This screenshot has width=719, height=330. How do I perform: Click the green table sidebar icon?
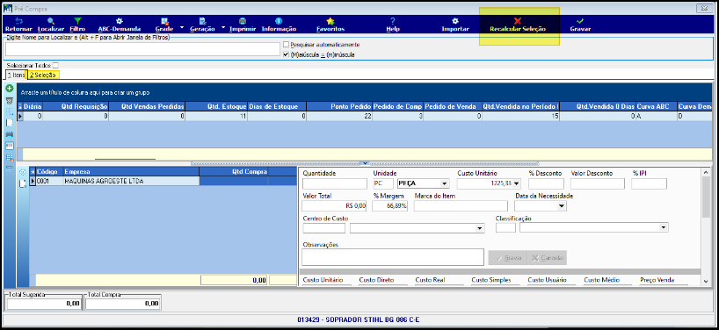click(x=9, y=168)
